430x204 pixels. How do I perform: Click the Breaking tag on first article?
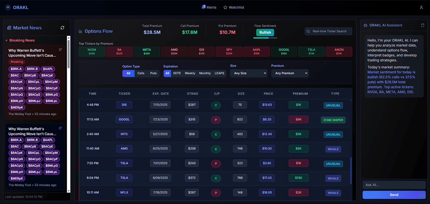[17, 62]
